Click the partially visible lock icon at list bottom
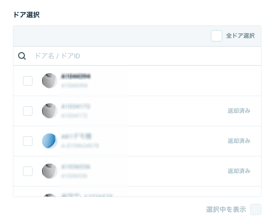The width and height of the screenshot is (272, 220). point(50,195)
